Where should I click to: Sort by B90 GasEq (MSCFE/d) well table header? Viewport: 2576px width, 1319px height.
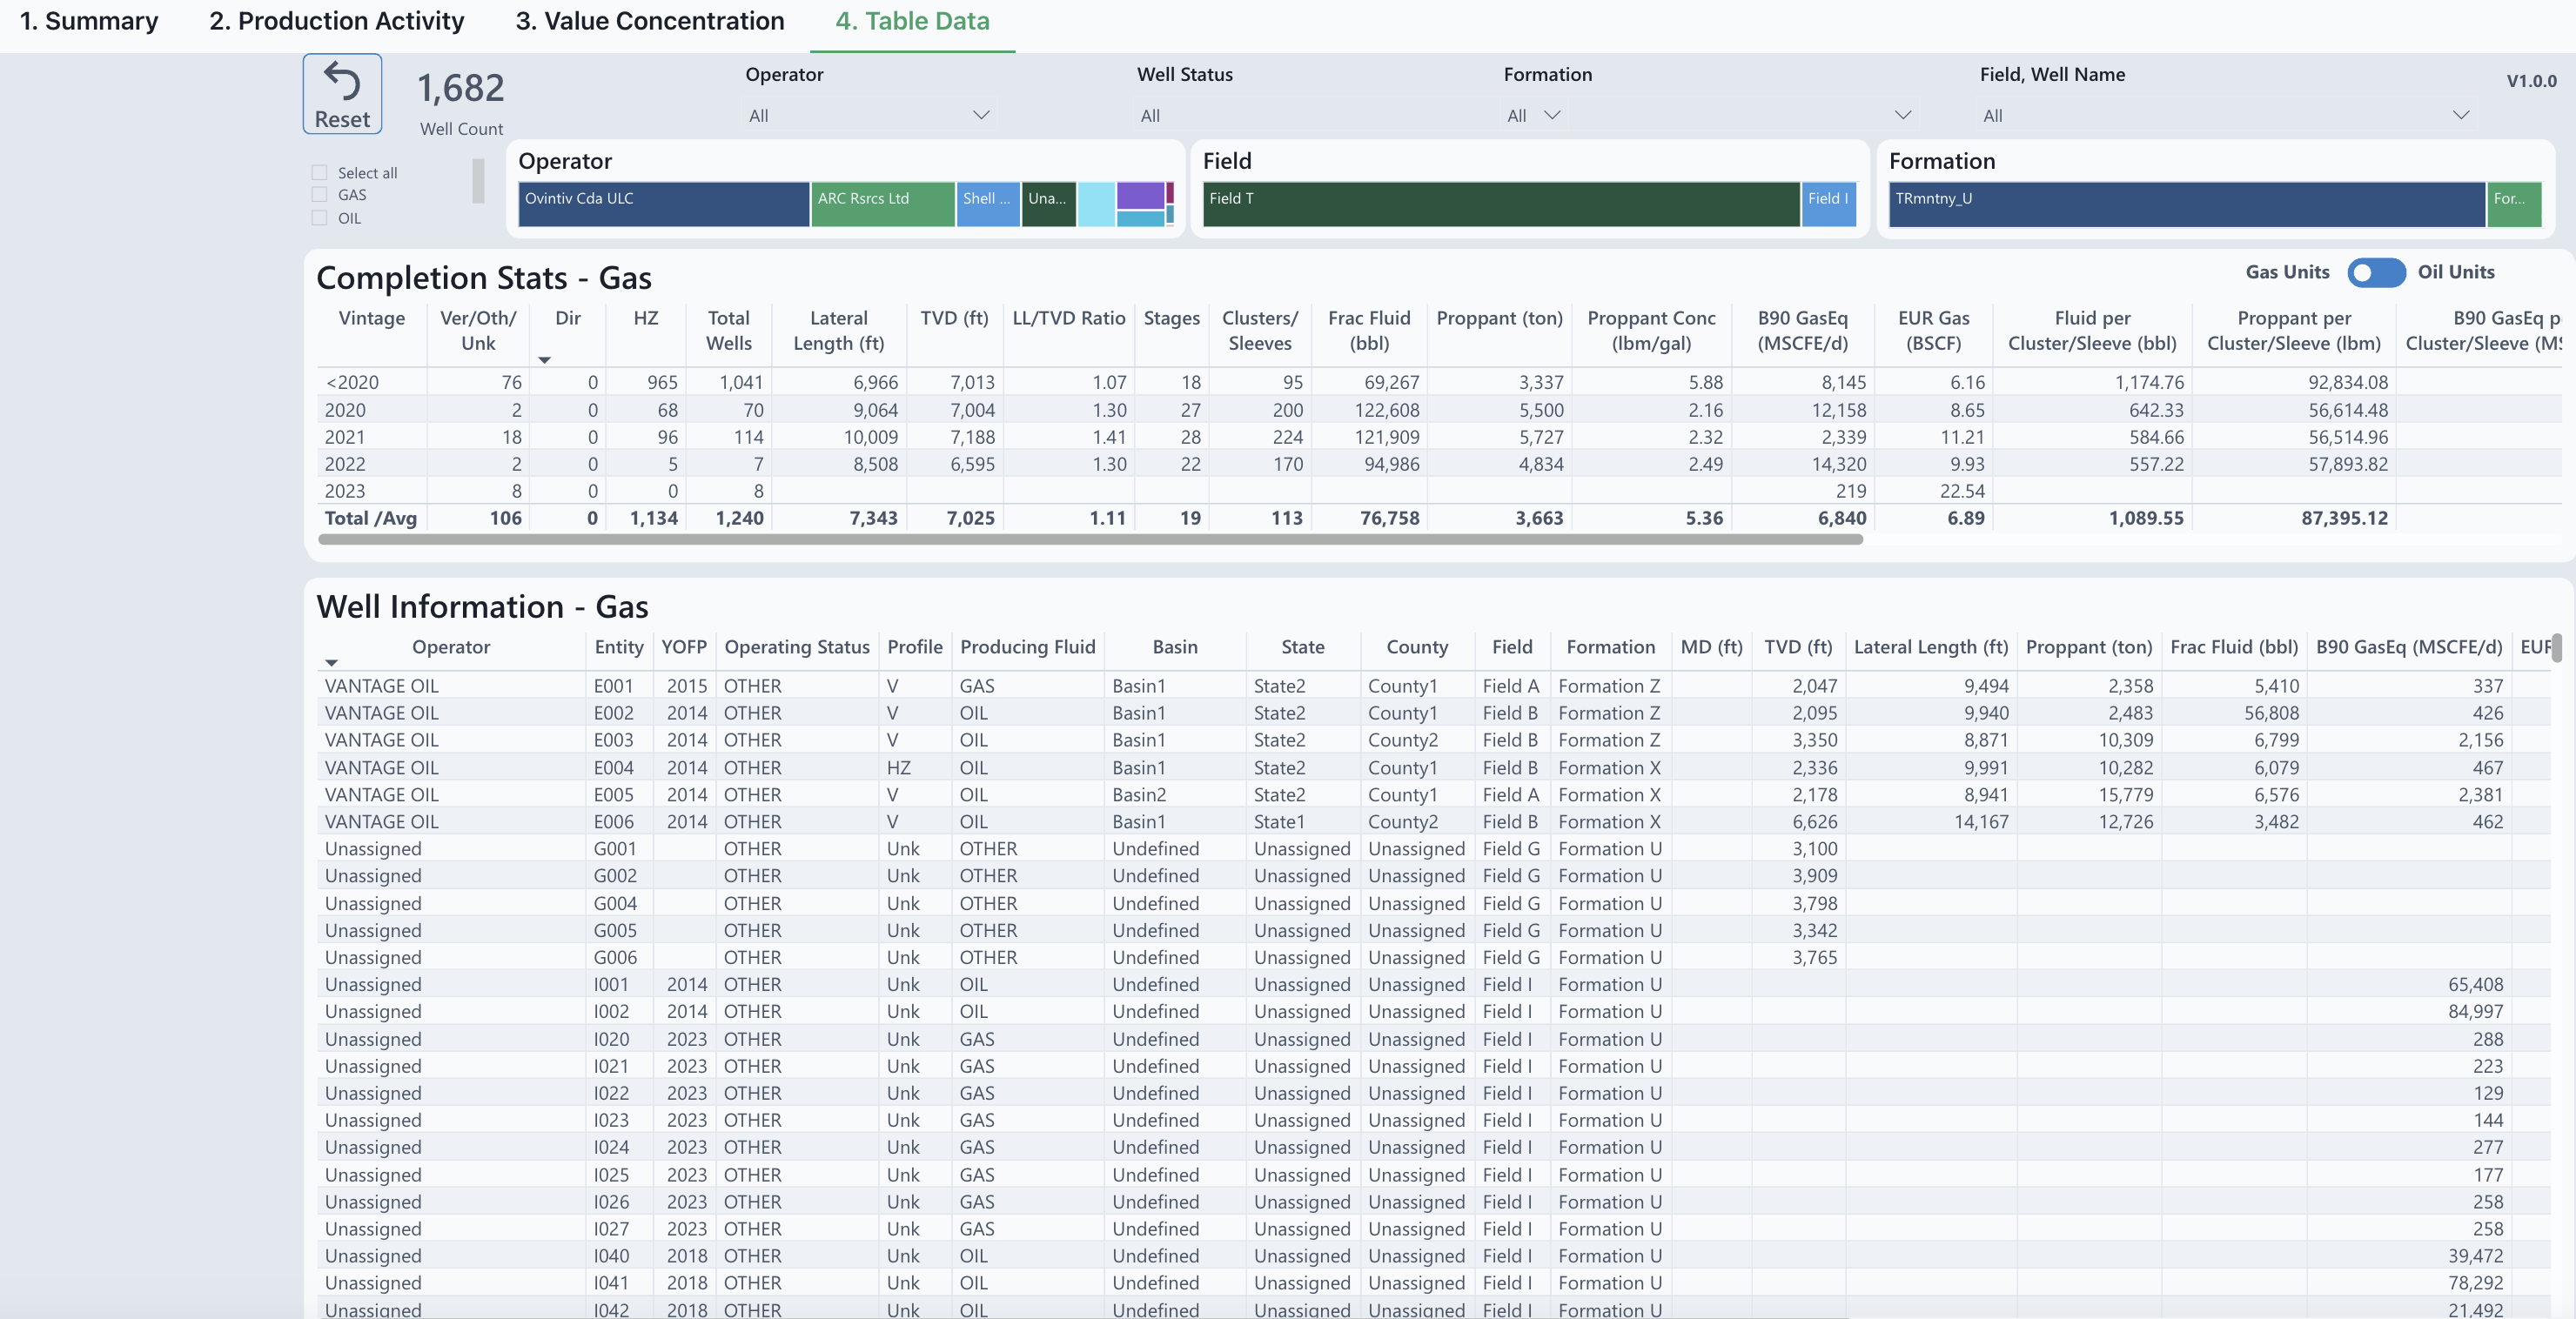click(2408, 647)
